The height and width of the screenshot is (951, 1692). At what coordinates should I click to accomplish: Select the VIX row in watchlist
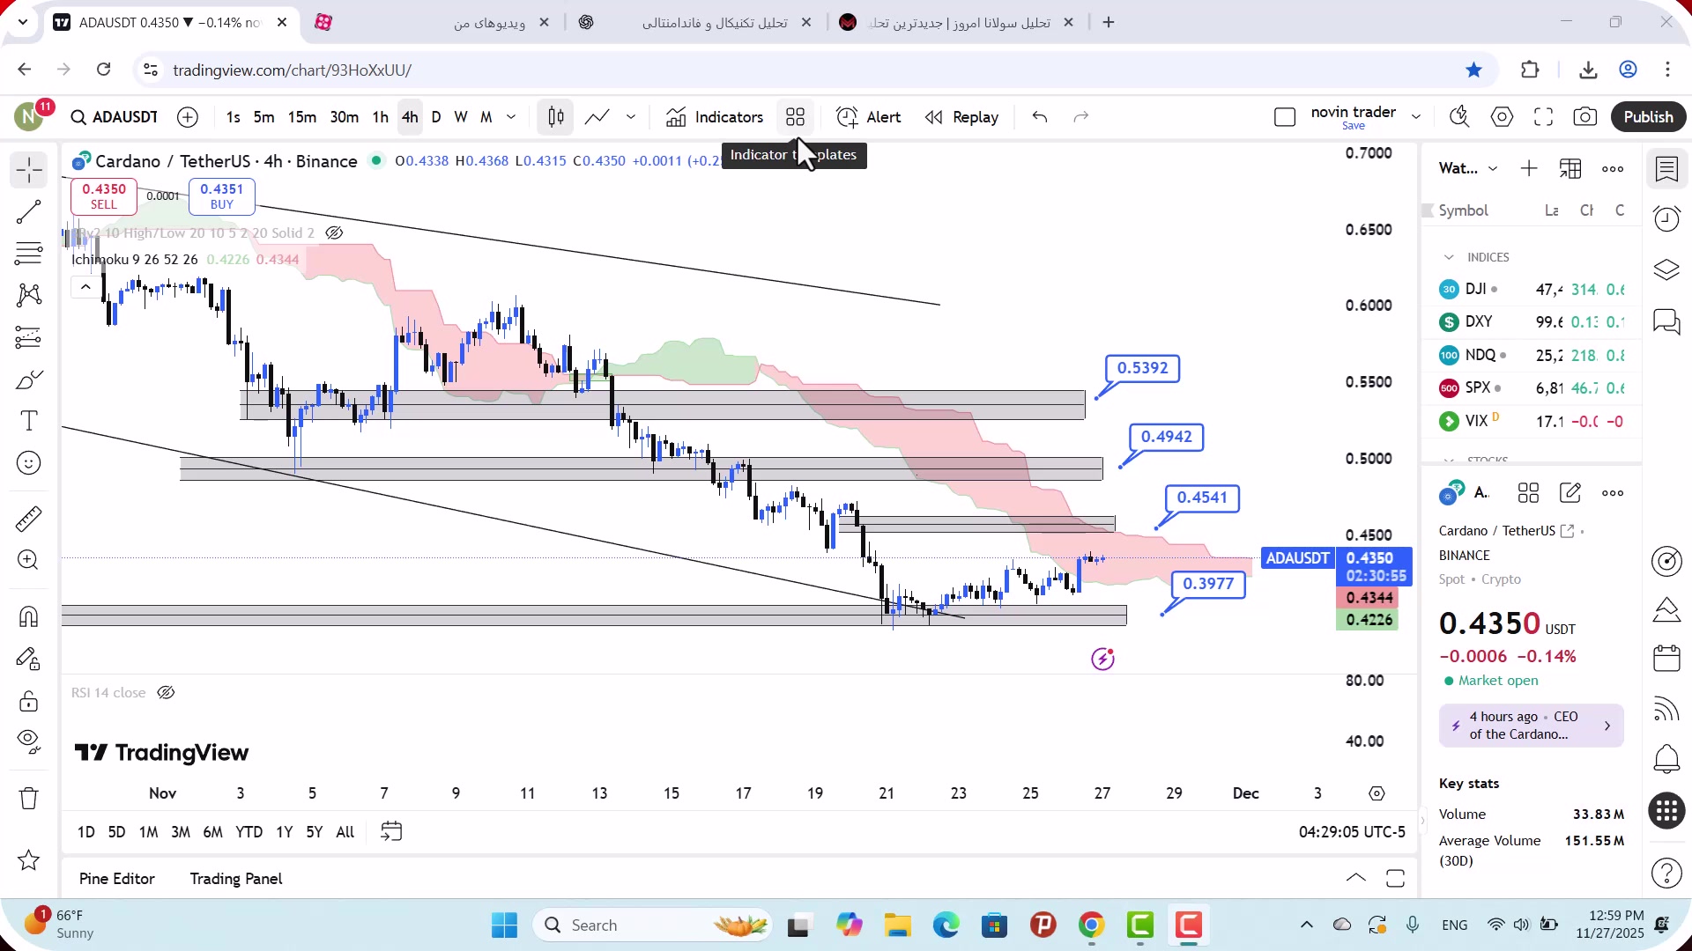(x=1532, y=422)
